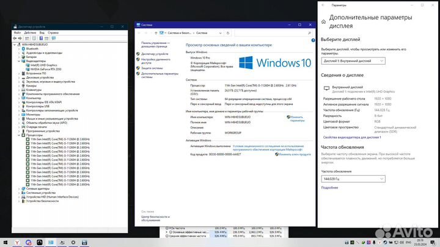Open the Дисплей 1 selection dropdown
The width and height of the screenshot is (440, 247).
pos(353,60)
